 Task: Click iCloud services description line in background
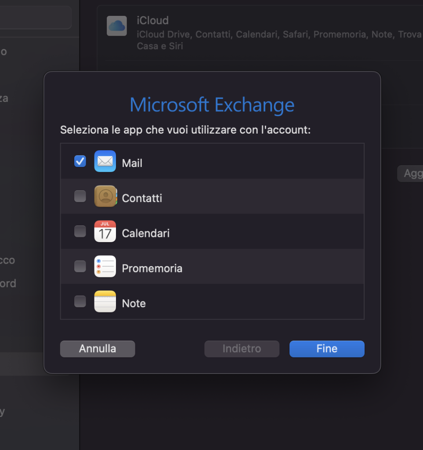(x=280, y=40)
